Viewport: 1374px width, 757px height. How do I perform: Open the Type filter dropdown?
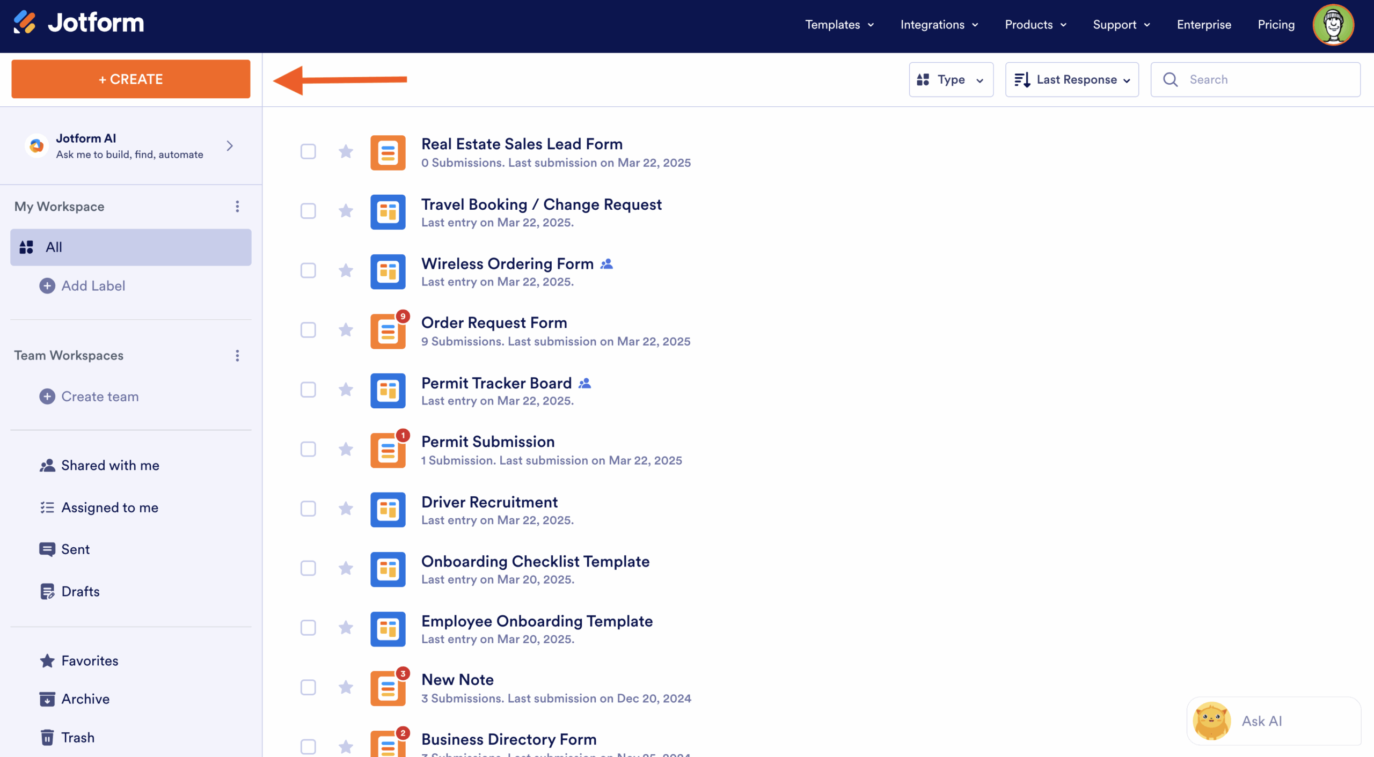click(951, 79)
